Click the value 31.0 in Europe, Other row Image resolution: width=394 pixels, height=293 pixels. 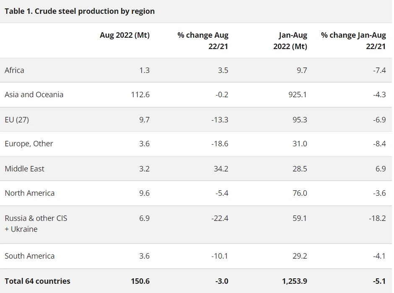coord(300,144)
